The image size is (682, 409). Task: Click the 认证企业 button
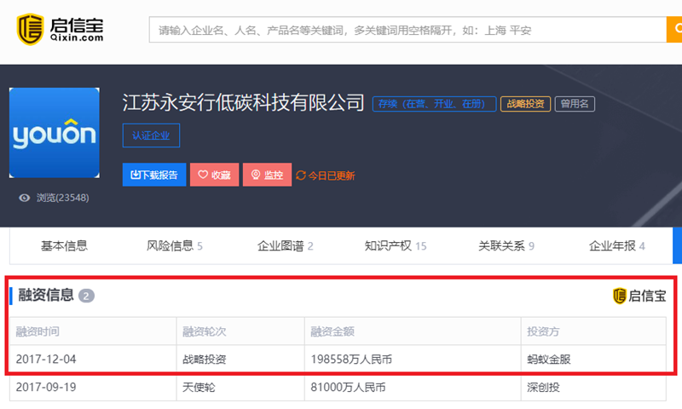coord(151,135)
